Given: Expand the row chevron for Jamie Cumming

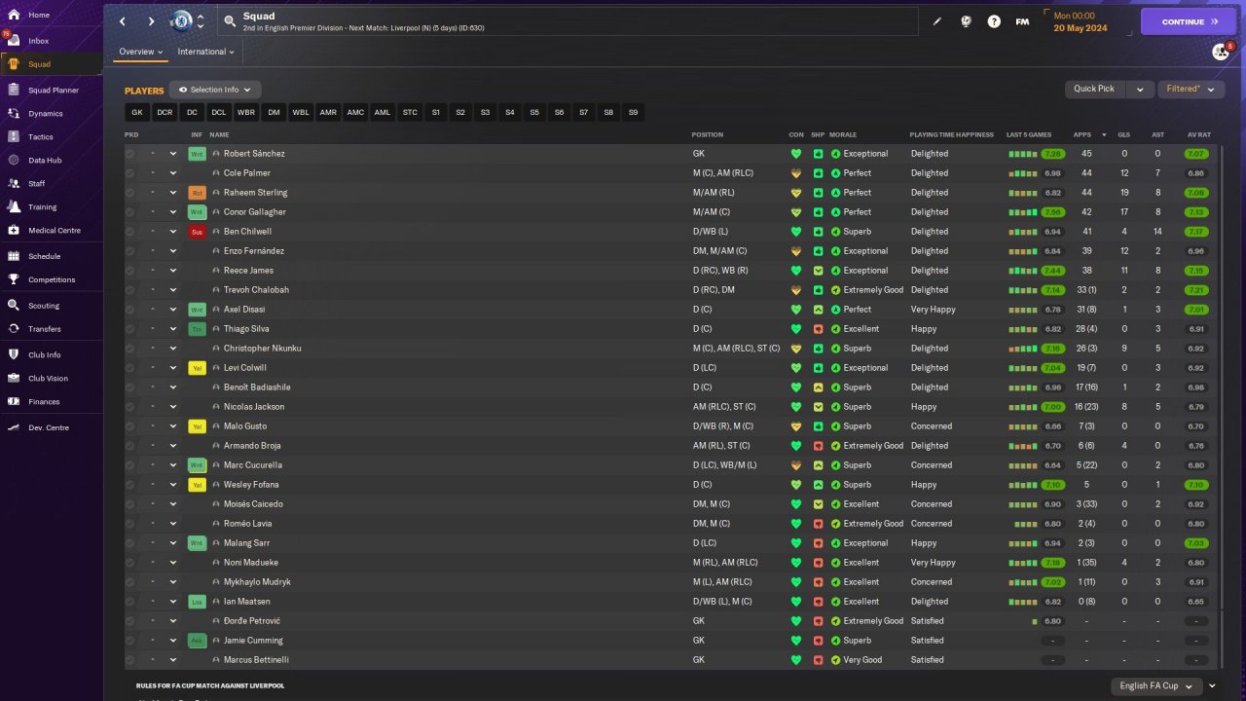Looking at the screenshot, I should (x=173, y=641).
